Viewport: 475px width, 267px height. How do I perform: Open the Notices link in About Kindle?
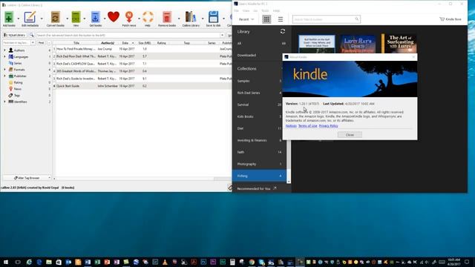[x=291, y=125]
